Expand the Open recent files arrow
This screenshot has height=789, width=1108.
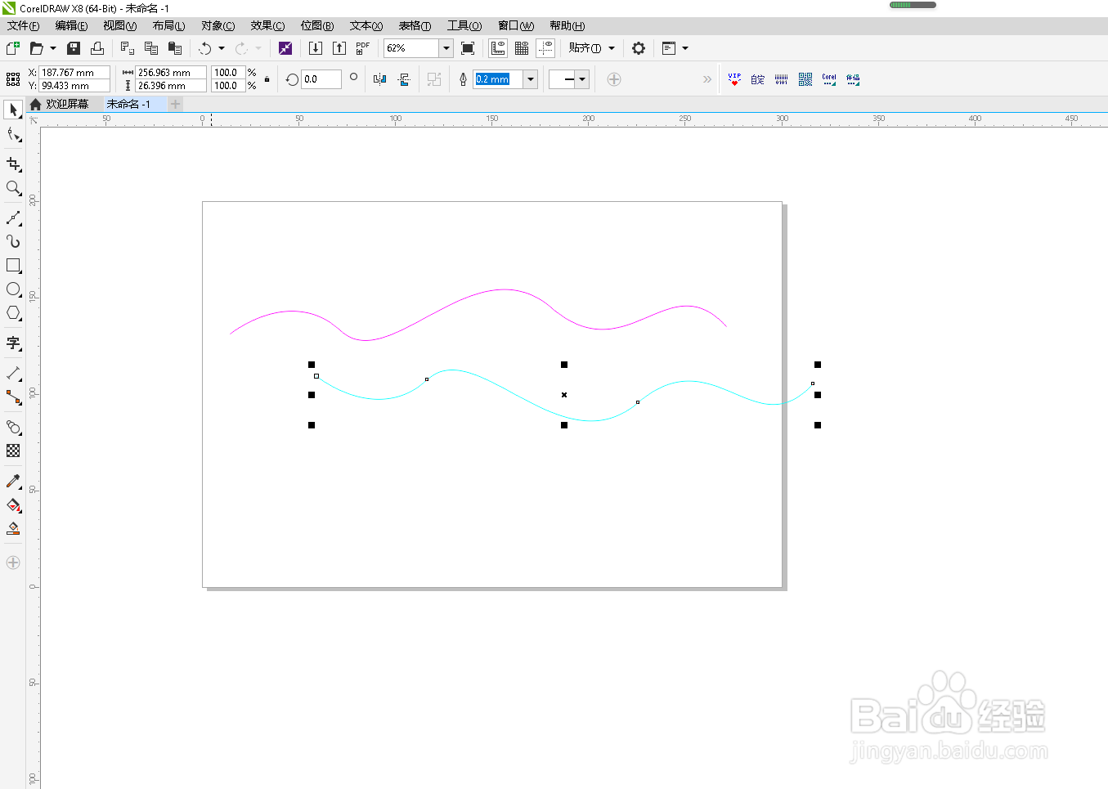pyautogui.click(x=53, y=48)
